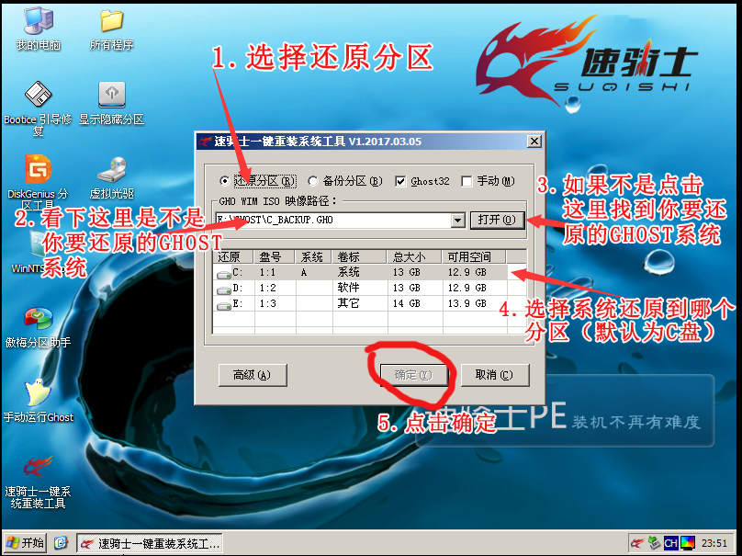The image size is (742, 556).
Task: Click the display settings tray icon
Action: coord(688,543)
